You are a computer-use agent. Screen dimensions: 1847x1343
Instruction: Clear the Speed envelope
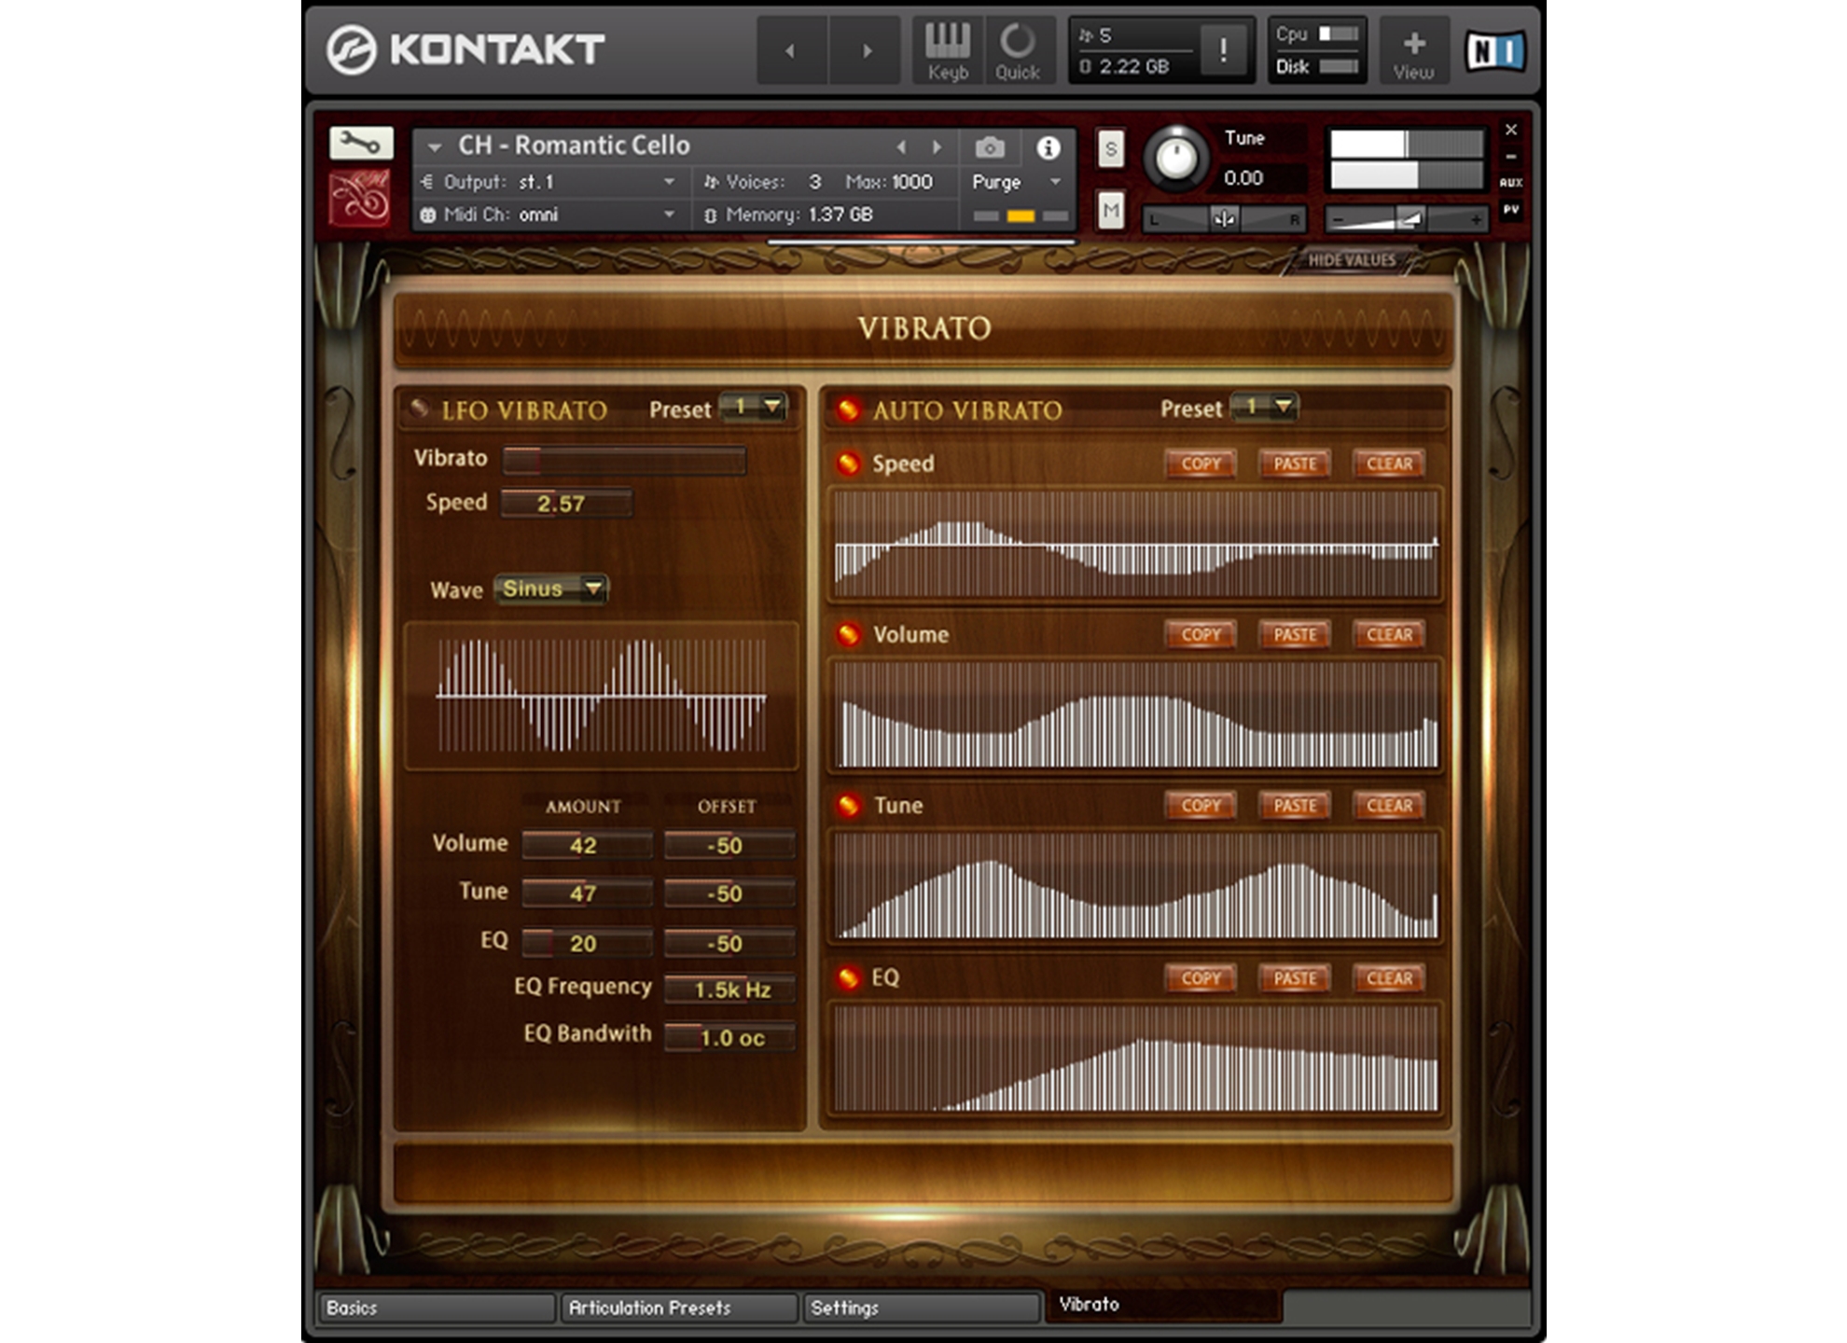(x=1389, y=464)
